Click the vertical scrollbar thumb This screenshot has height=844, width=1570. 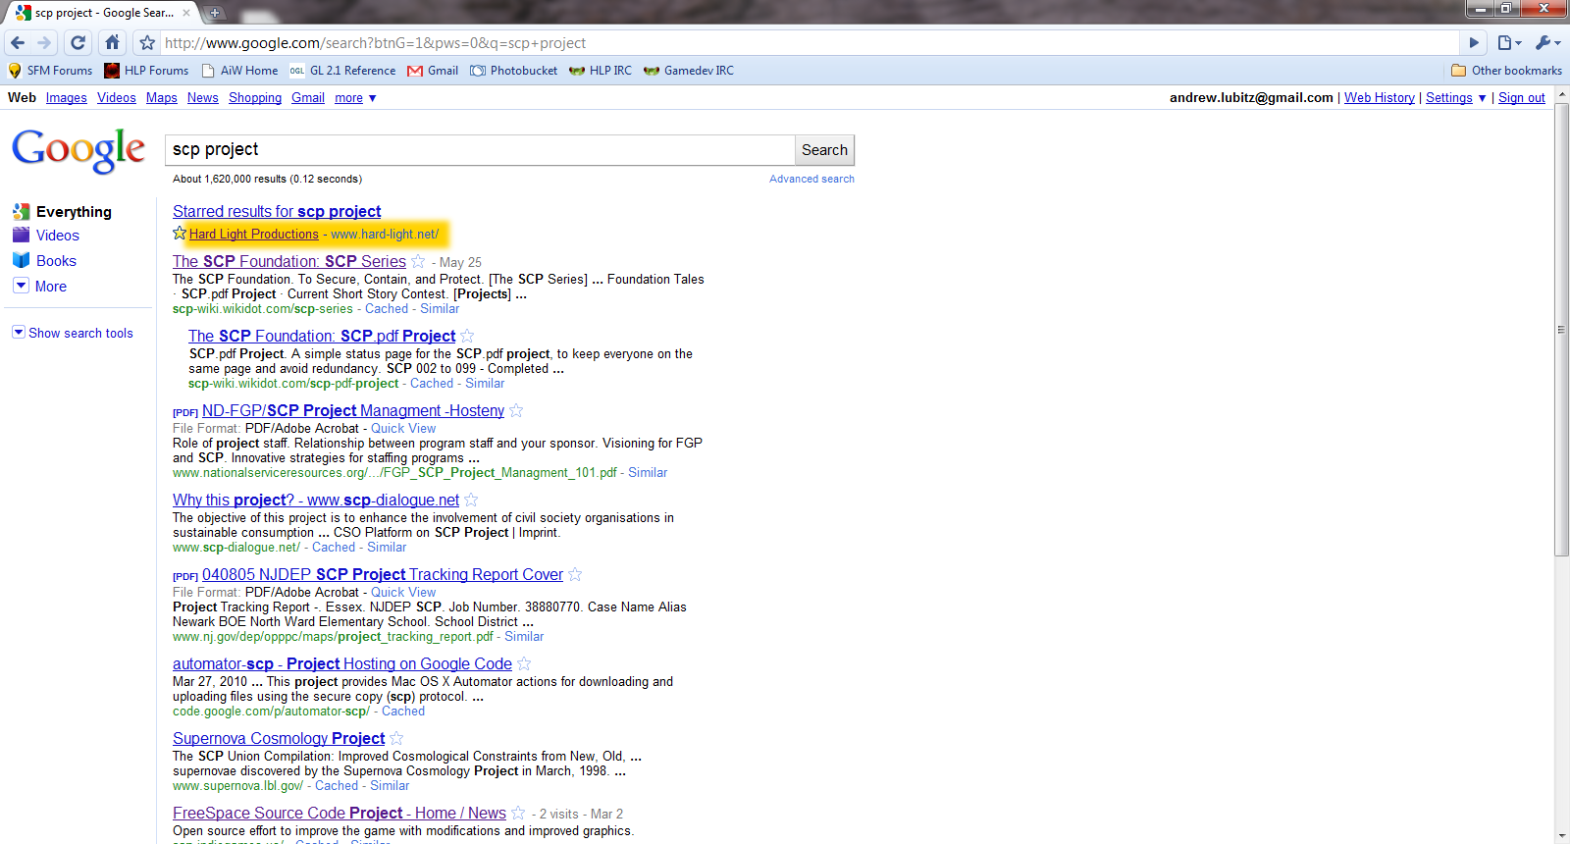(x=1562, y=330)
